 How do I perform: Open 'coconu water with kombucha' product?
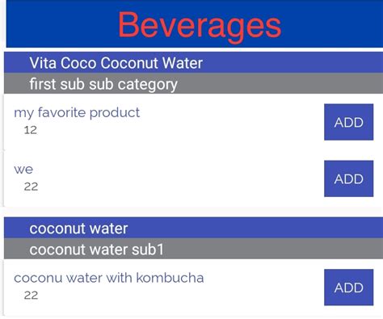click(109, 278)
